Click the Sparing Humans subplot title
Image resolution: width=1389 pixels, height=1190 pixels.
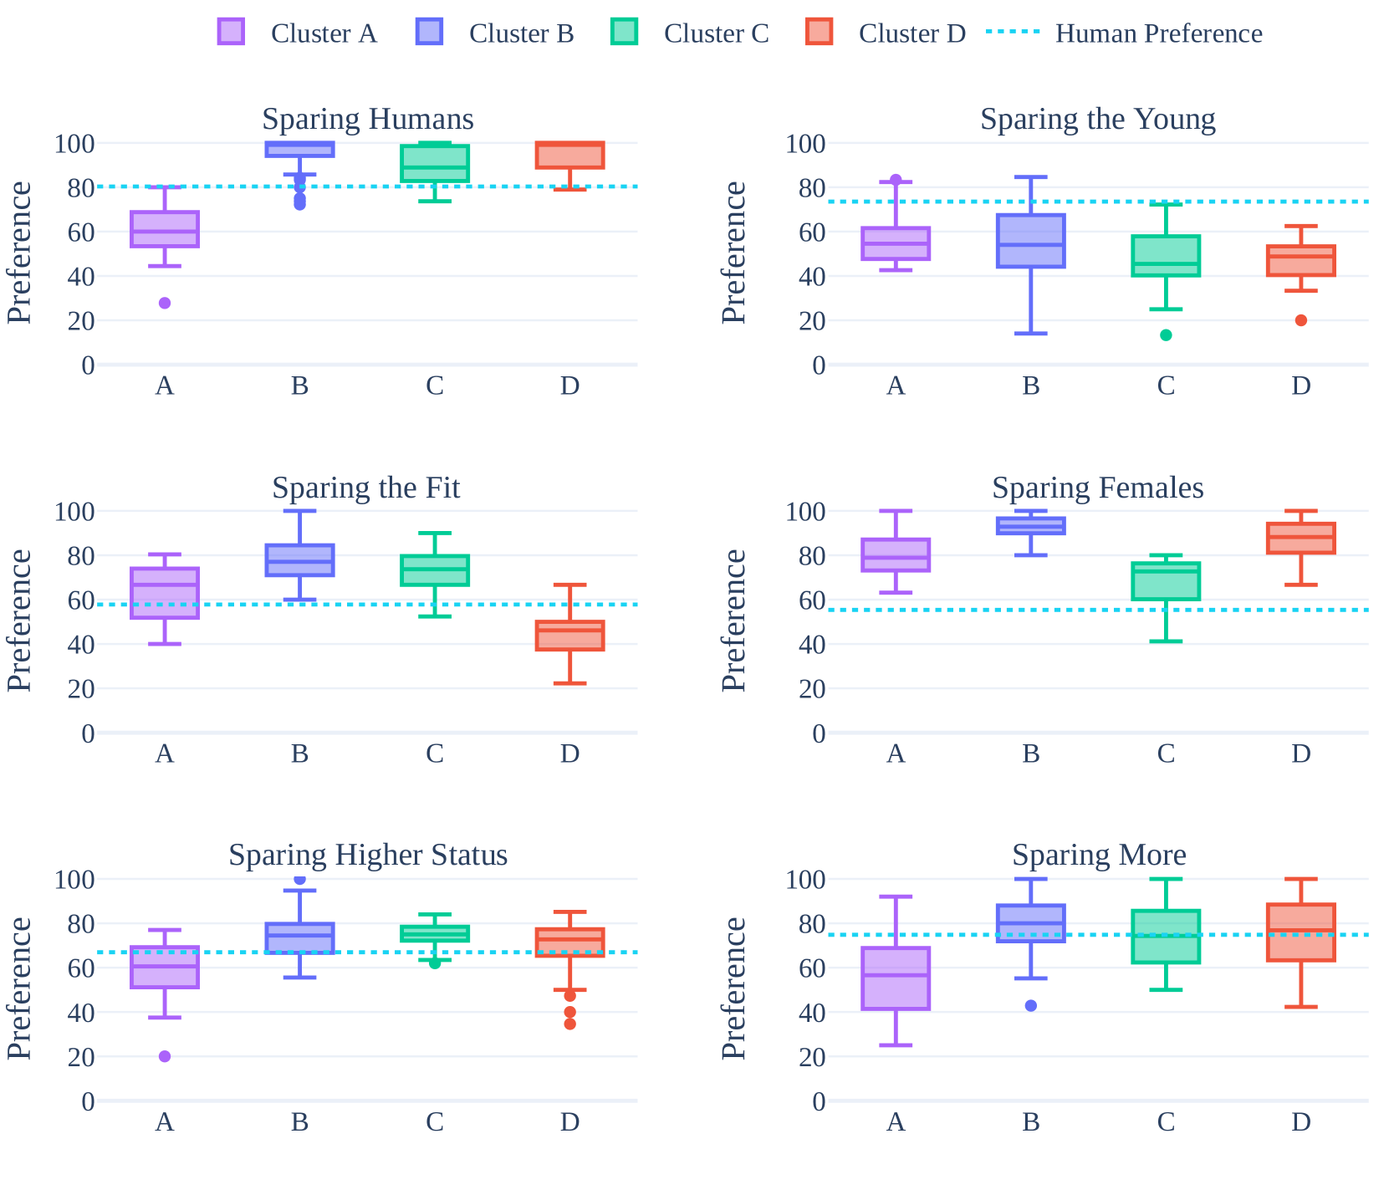368,119
